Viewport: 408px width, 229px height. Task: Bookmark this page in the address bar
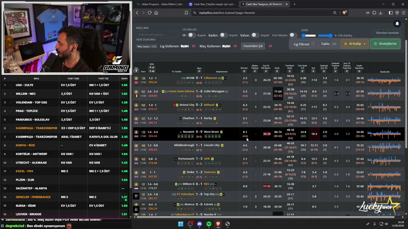186,13
